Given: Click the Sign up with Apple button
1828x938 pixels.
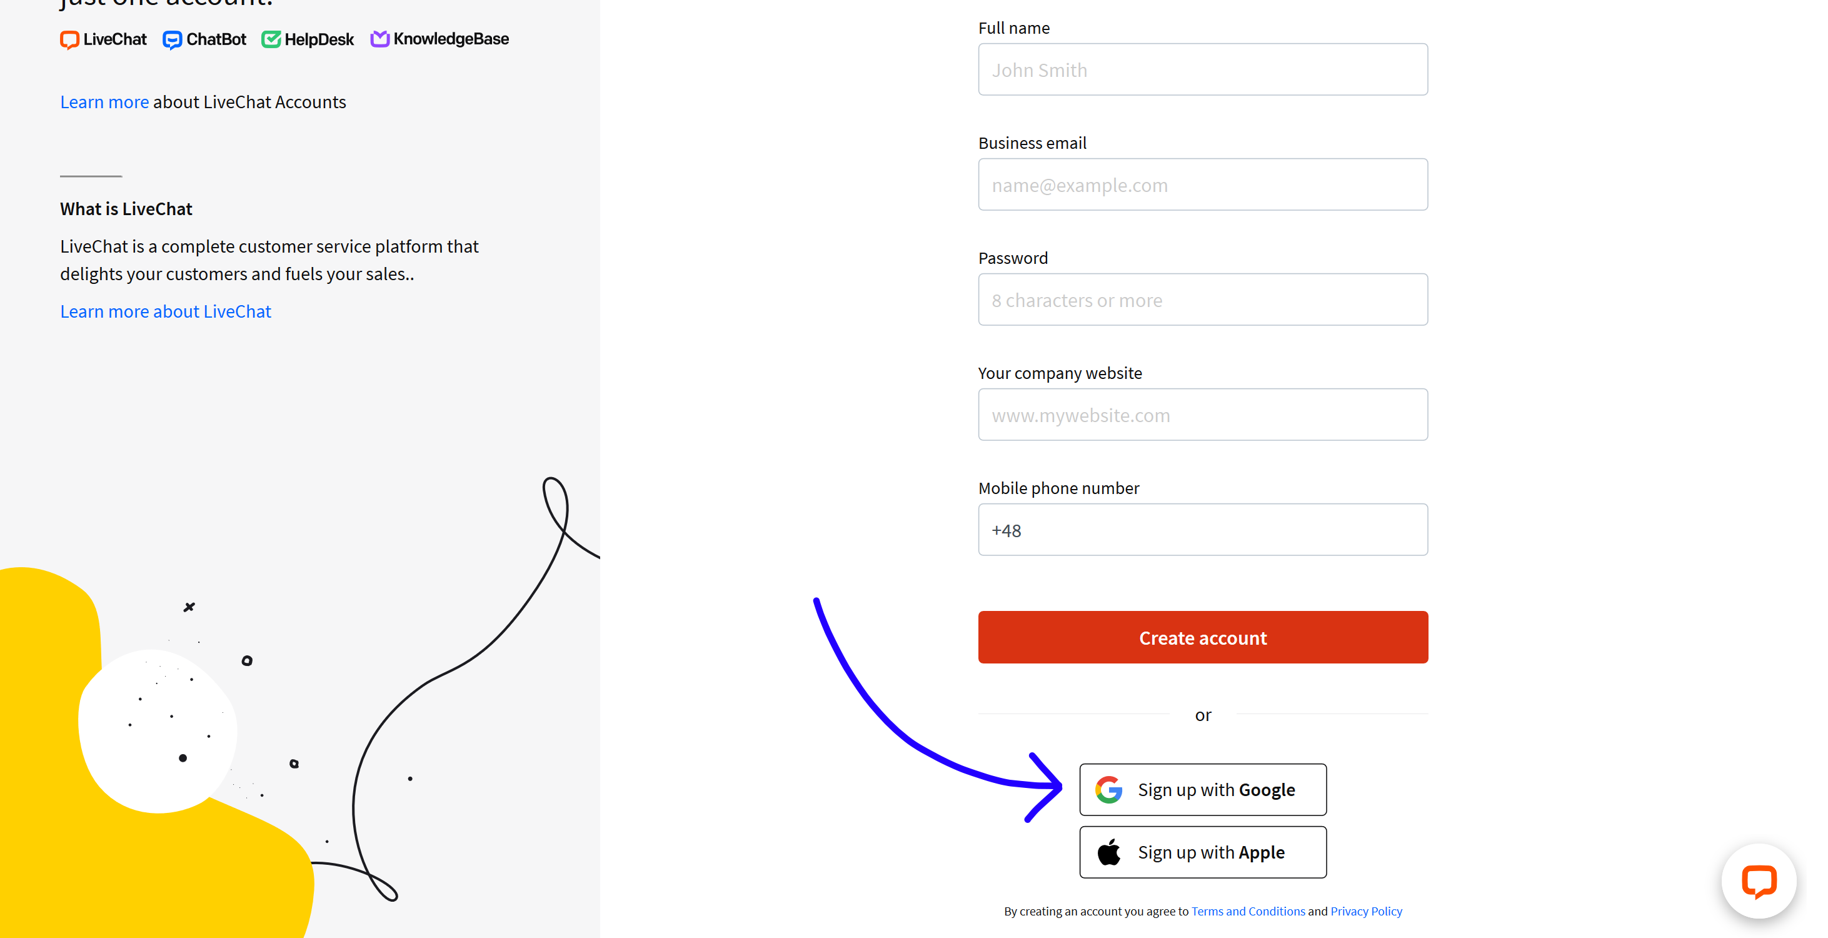Looking at the screenshot, I should [1203, 850].
